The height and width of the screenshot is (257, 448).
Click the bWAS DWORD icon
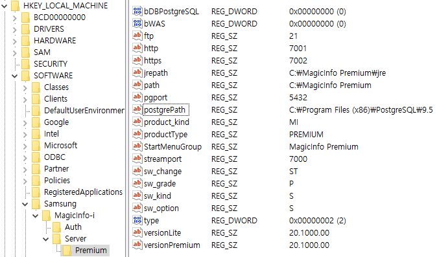pos(137,23)
